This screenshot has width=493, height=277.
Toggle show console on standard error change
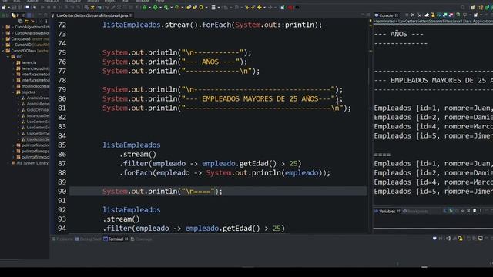click(451, 15)
